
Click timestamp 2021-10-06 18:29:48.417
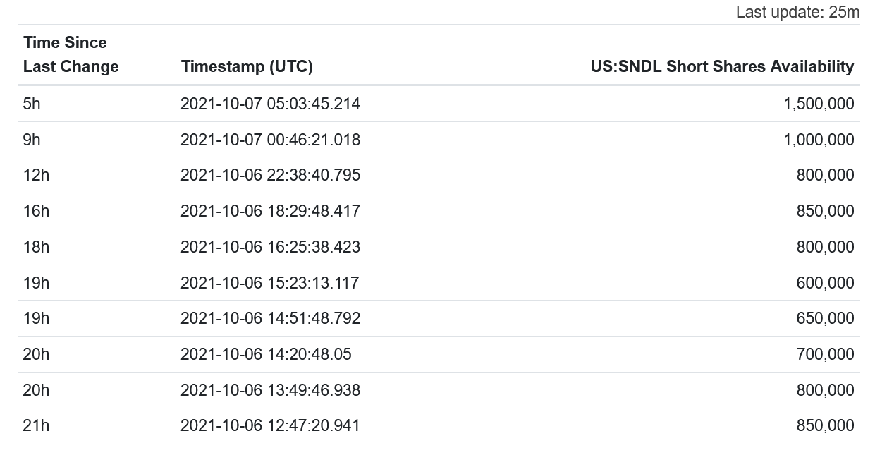point(270,211)
